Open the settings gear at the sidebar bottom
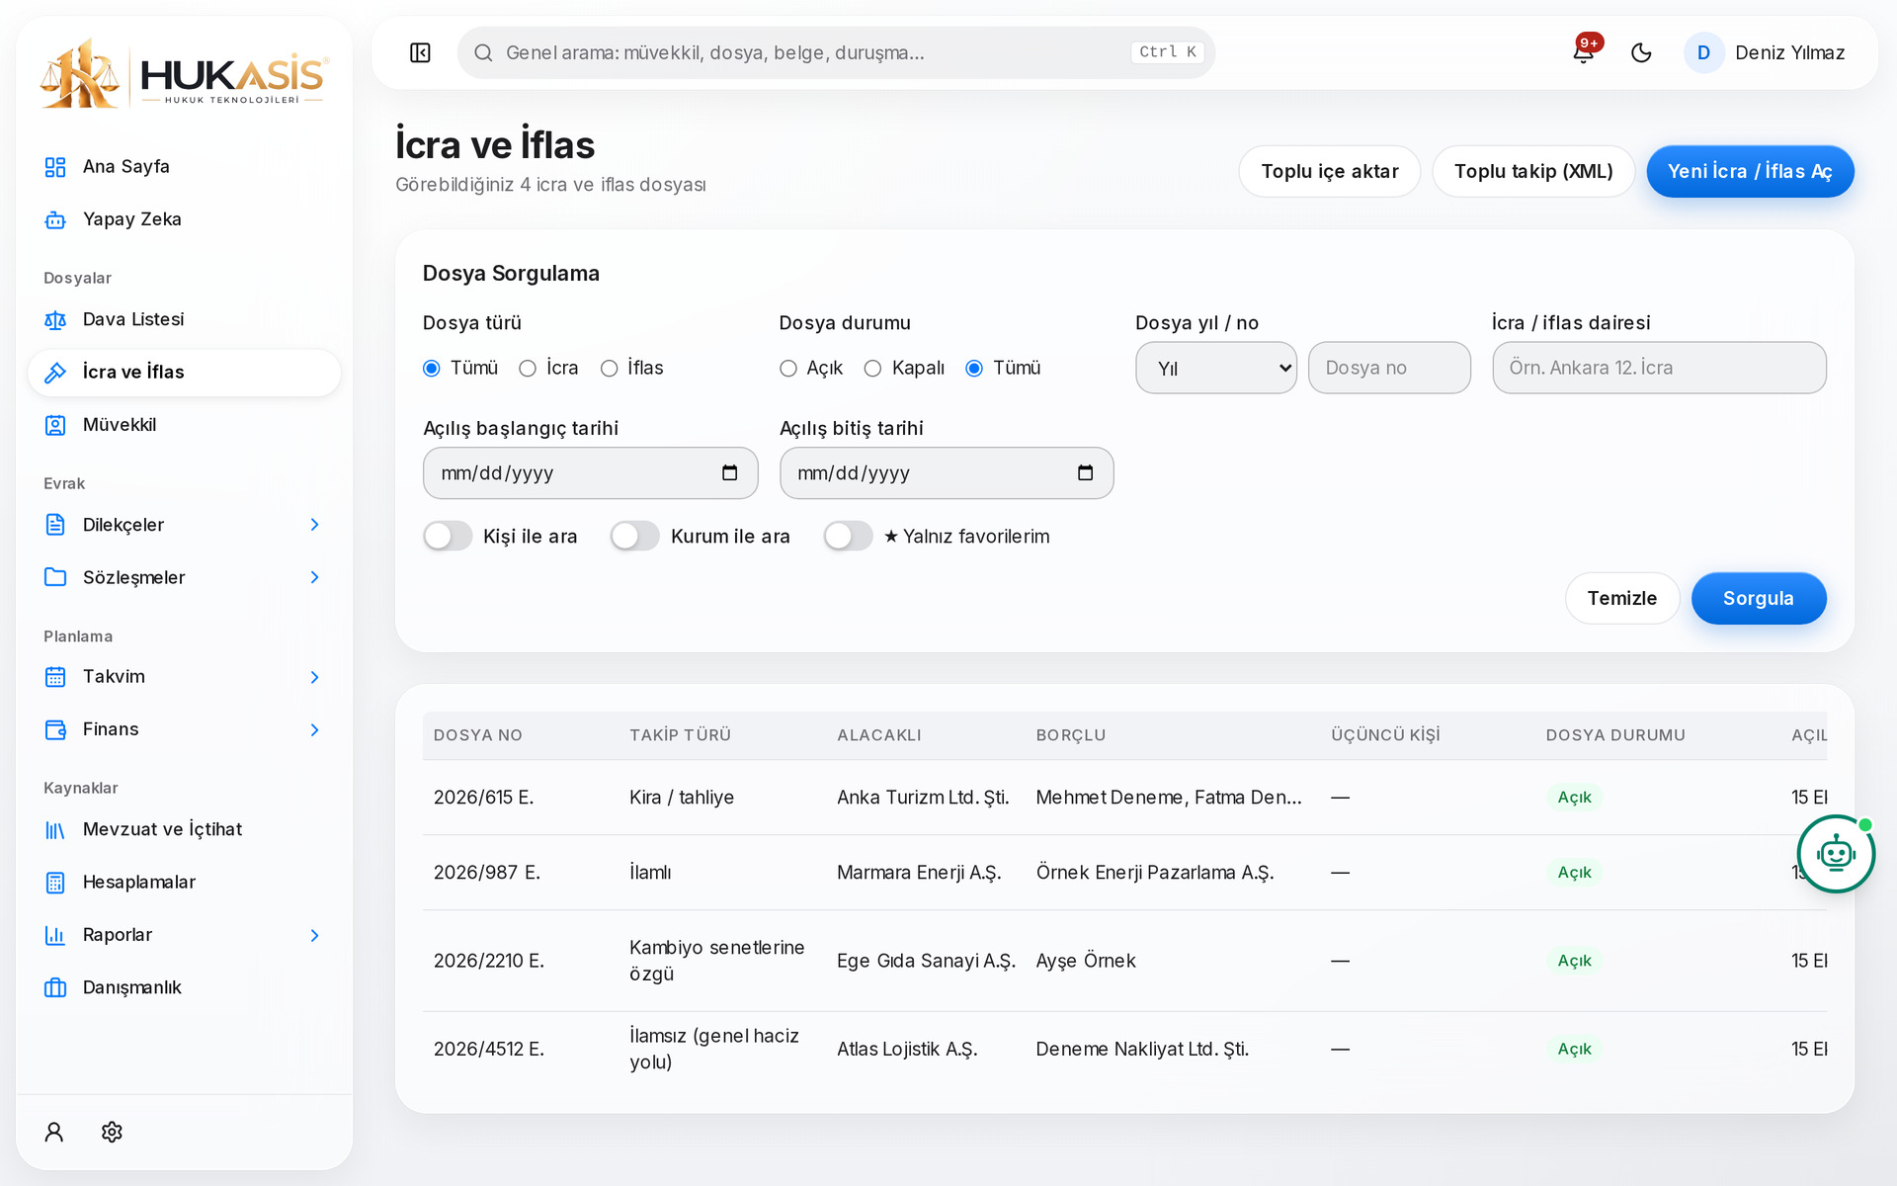 (x=112, y=1132)
